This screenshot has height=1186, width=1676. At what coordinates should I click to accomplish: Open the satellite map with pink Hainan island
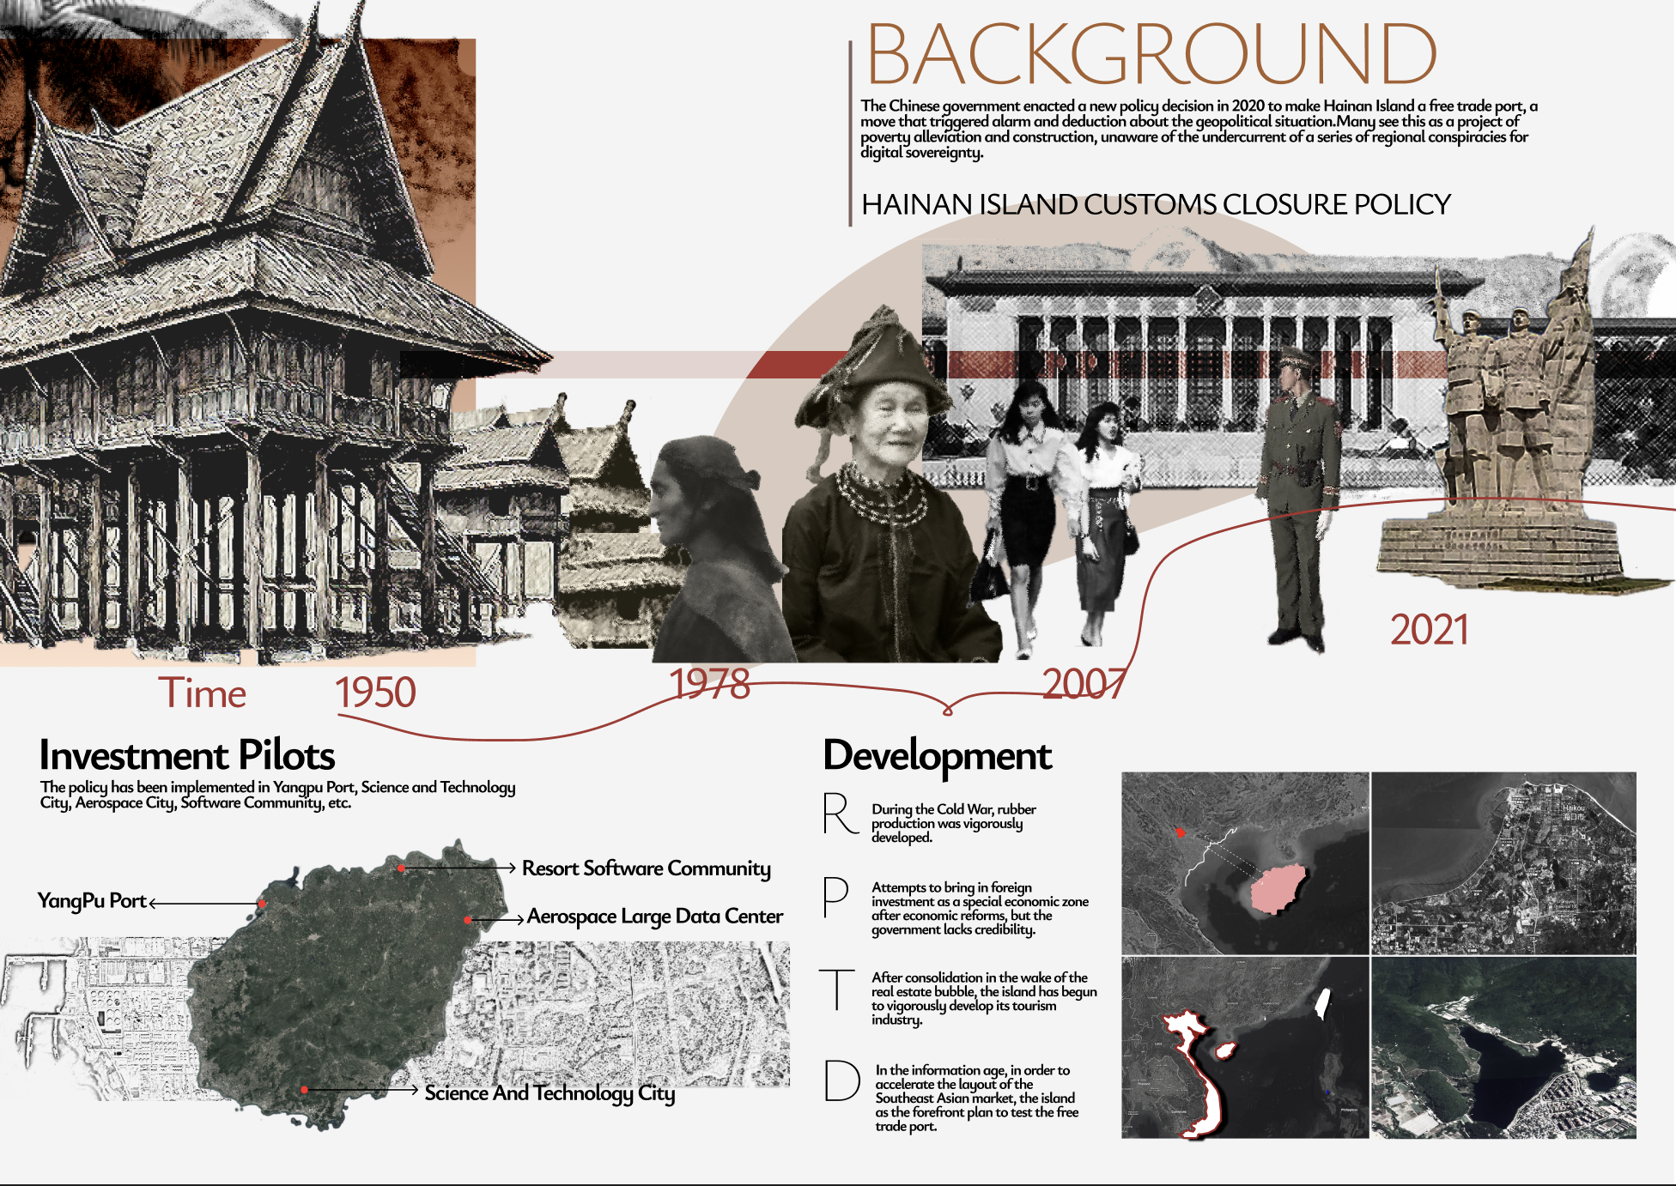pyautogui.click(x=1245, y=863)
